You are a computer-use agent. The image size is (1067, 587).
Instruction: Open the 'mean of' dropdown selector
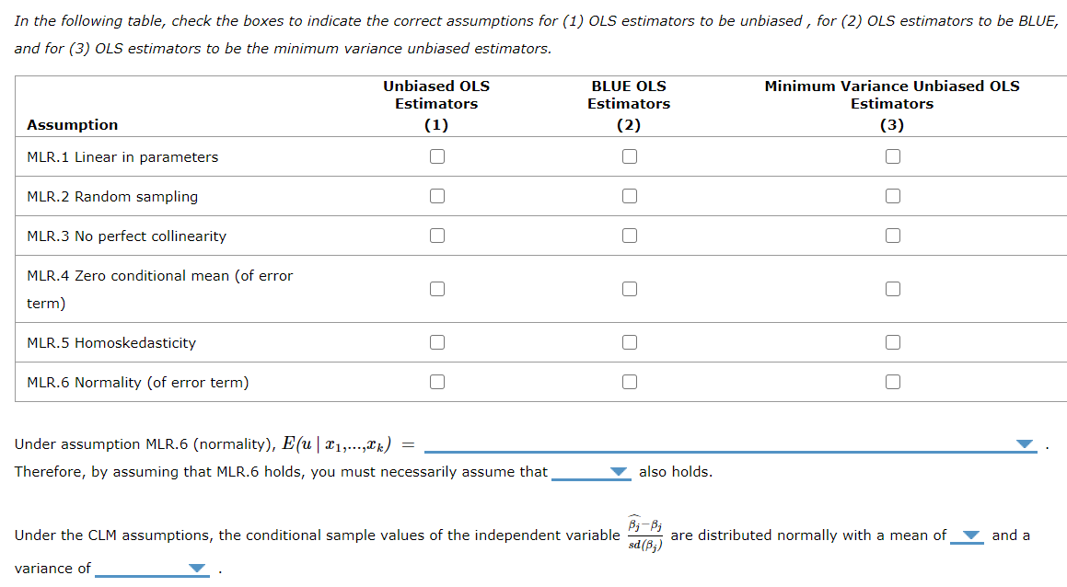click(968, 535)
